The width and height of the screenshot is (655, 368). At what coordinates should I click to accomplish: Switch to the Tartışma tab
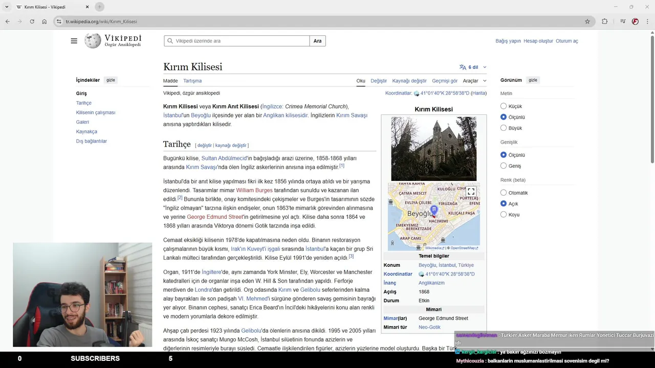192,81
